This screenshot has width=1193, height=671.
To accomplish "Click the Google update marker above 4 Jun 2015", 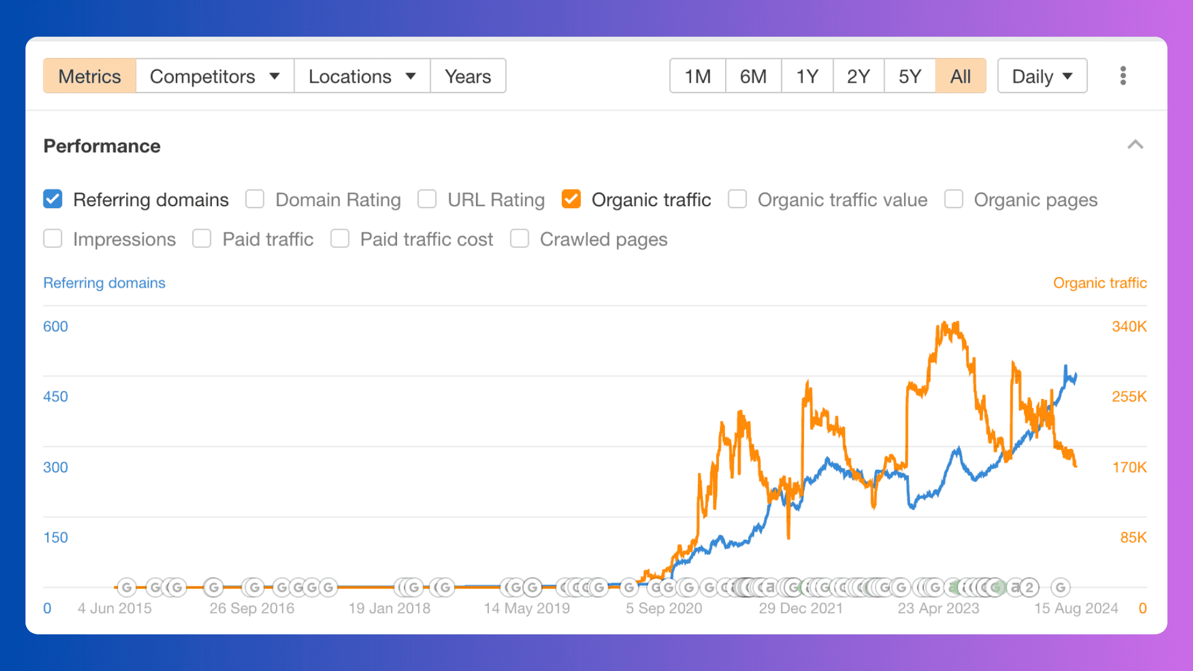I will point(127,587).
